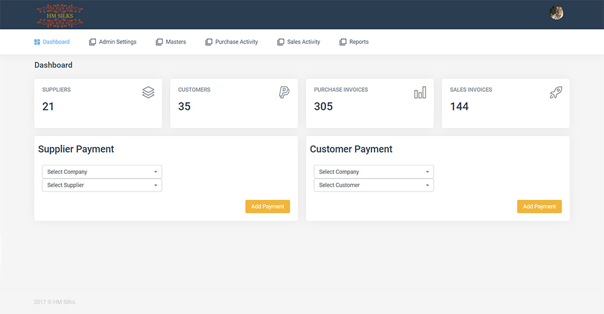Image resolution: width=604 pixels, height=314 pixels.
Task: Click the icon beside Admin Settings
Action: click(92, 42)
